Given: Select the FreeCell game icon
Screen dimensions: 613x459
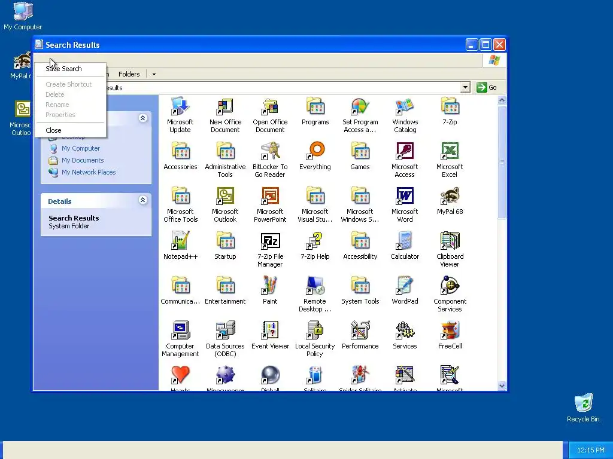Looking at the screenshot, I should pyautogui.click(x=450, y=336).
